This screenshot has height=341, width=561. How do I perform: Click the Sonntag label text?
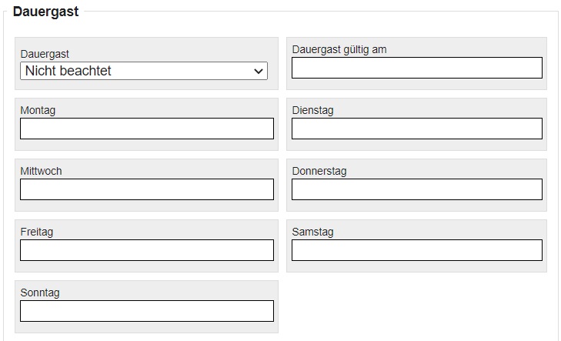pos(40,293)
